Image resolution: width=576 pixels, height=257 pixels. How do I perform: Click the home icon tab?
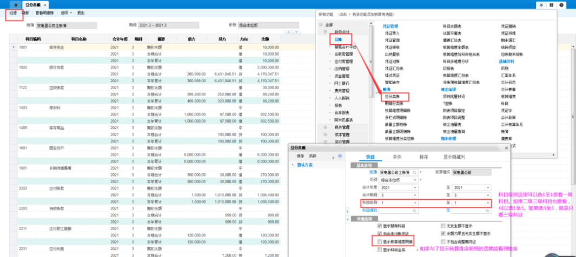16,4
